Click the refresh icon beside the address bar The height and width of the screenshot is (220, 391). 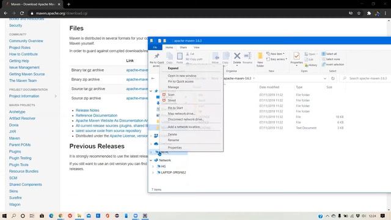[332, 78]
